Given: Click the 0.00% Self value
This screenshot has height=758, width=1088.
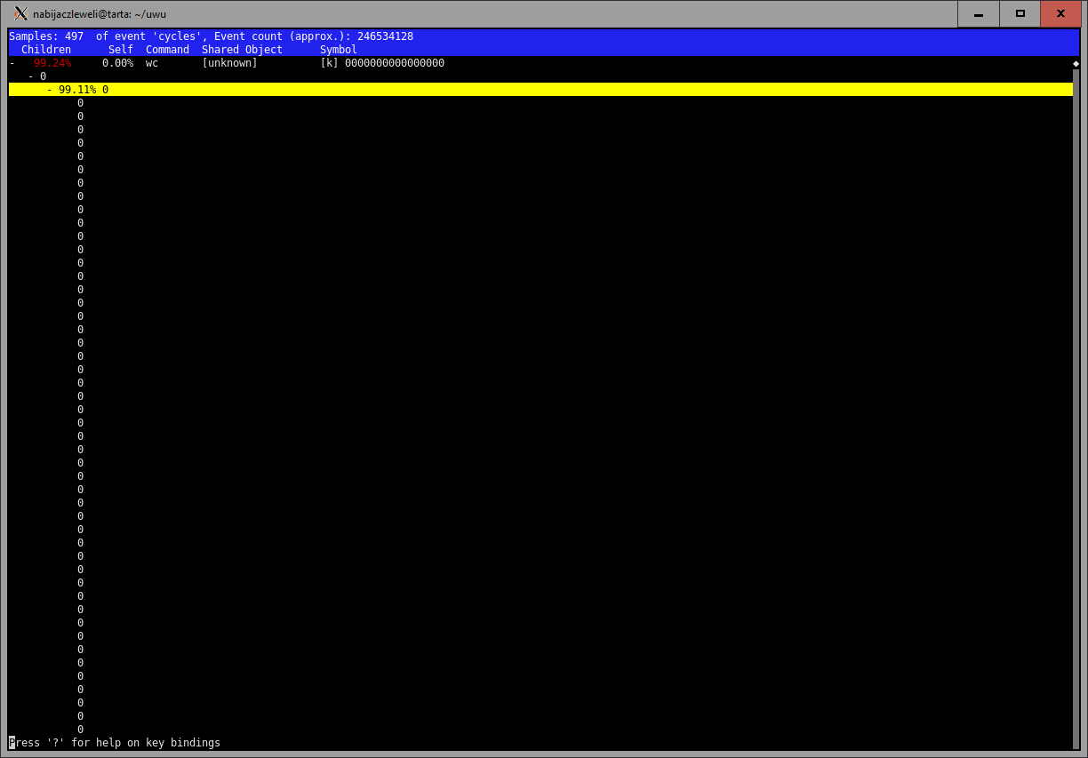Looking at the screenshot, I should [x=117, y=63].
